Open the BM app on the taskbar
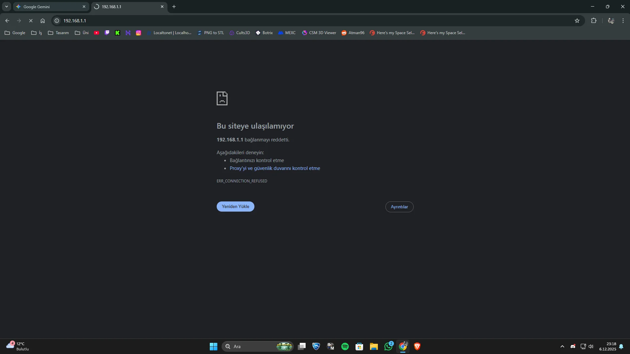The image size is (630, 354). pyautogui.click(x=331, y=346)
